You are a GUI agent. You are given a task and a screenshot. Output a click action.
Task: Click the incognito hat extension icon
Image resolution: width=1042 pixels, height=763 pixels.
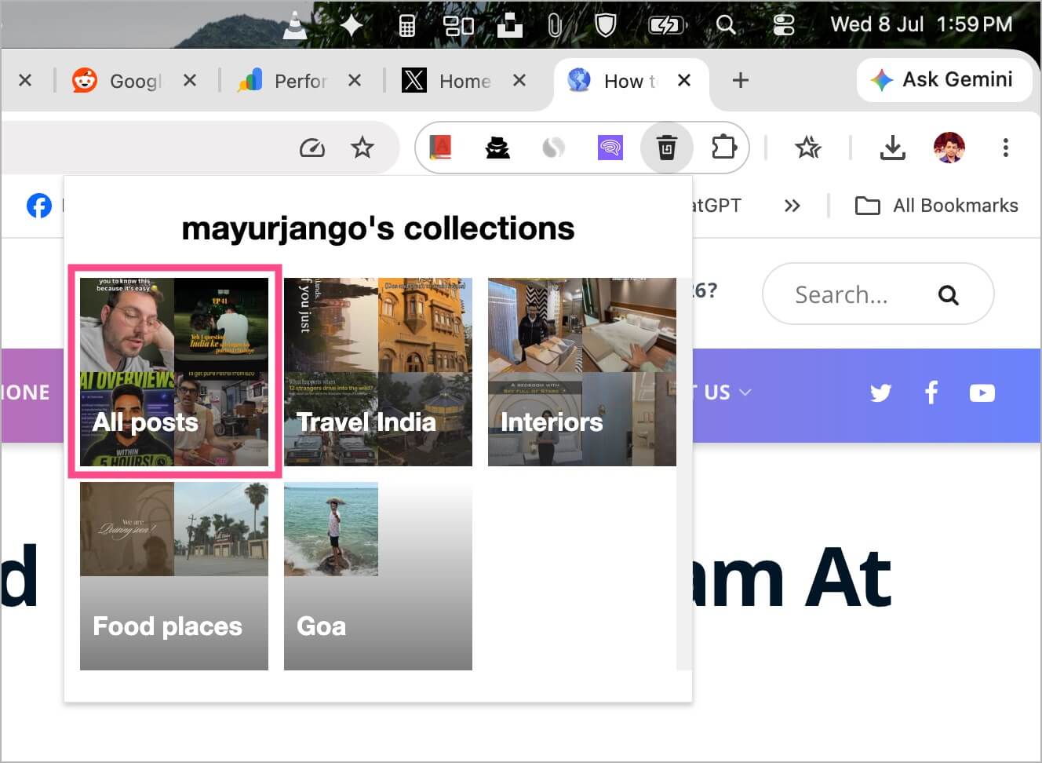(497, 148)
